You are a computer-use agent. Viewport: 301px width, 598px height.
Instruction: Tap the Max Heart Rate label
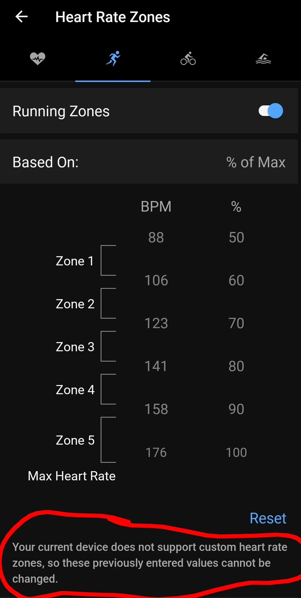coord(72,476)
